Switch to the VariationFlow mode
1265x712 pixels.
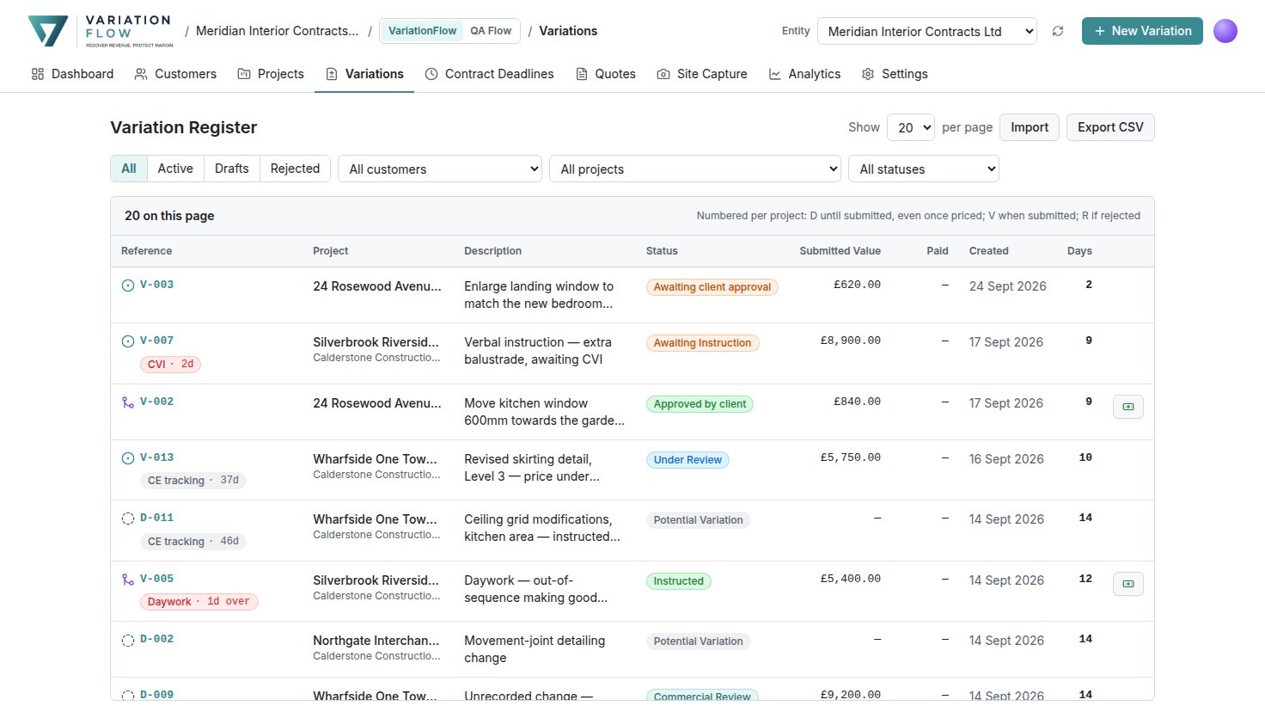tap(422, 31)
